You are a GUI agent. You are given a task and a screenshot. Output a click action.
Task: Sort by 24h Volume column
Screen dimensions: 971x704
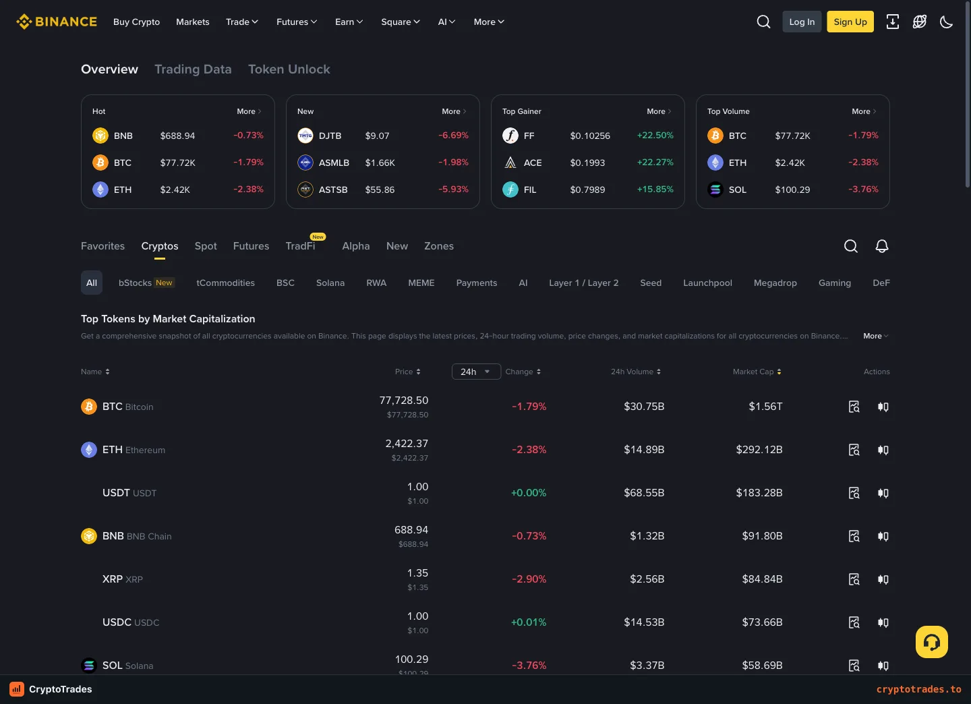tap(636, 372)
